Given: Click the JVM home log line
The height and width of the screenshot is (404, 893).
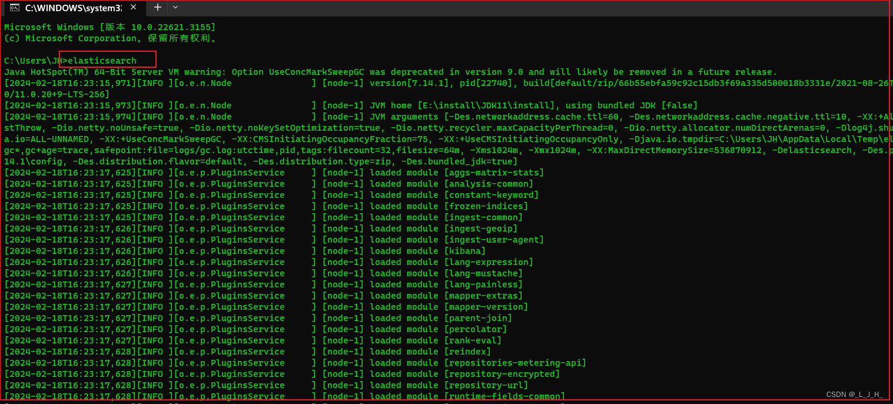Looking at the screenshot, I should pyautogui.click(x=350, y=105).
